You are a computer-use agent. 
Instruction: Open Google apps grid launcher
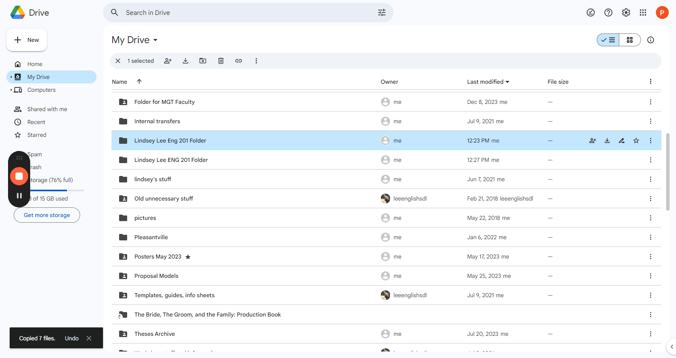tap(643, 12)
